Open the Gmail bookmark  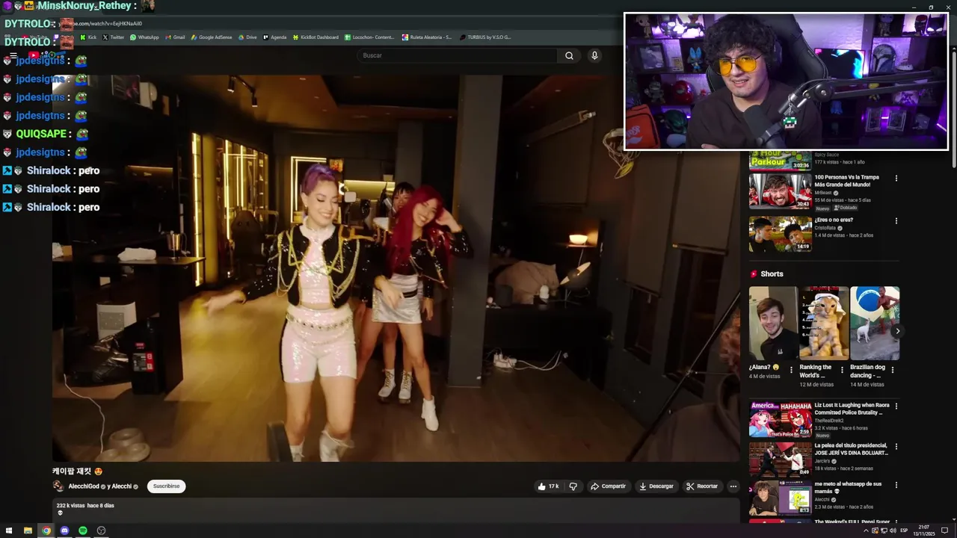[x=175, y=37]
